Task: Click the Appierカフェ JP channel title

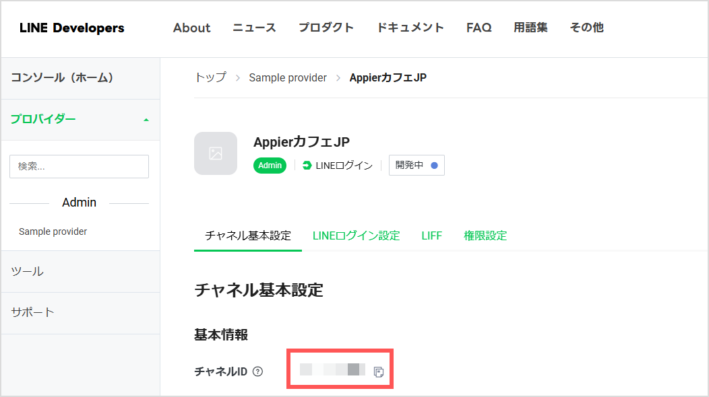Action: (301, 142)
